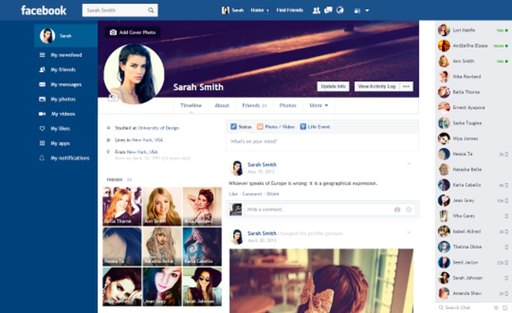This screenshot has height=313, width=512.
Task: Expand options chevron on Europe post
Action: 409,164
